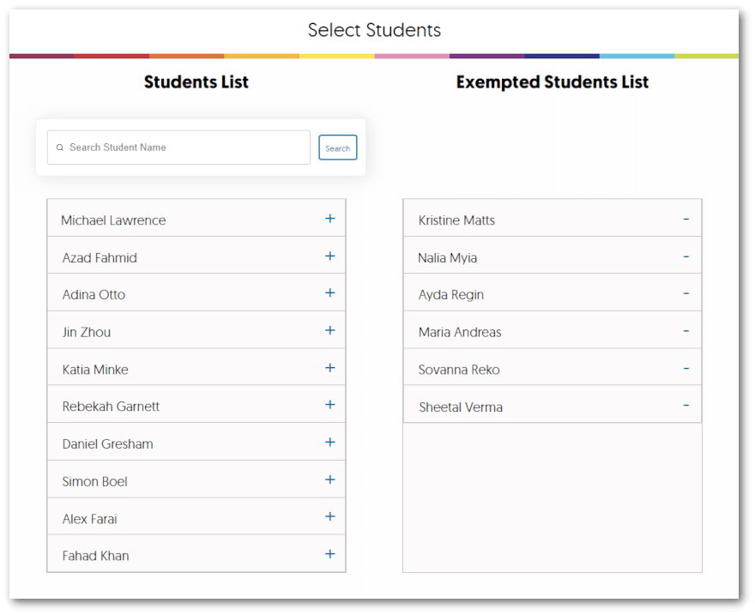Expand Daniel Gresham's entry with the plus

pyautogui.click(x=329, y=443)
